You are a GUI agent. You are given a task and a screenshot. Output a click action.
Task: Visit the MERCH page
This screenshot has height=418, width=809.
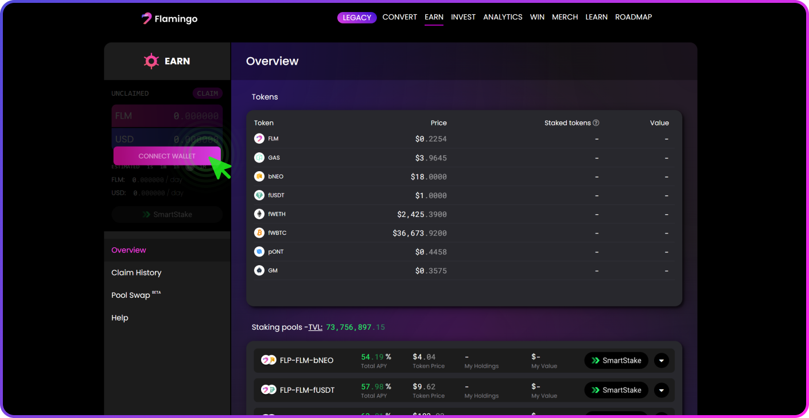[565, 17]
